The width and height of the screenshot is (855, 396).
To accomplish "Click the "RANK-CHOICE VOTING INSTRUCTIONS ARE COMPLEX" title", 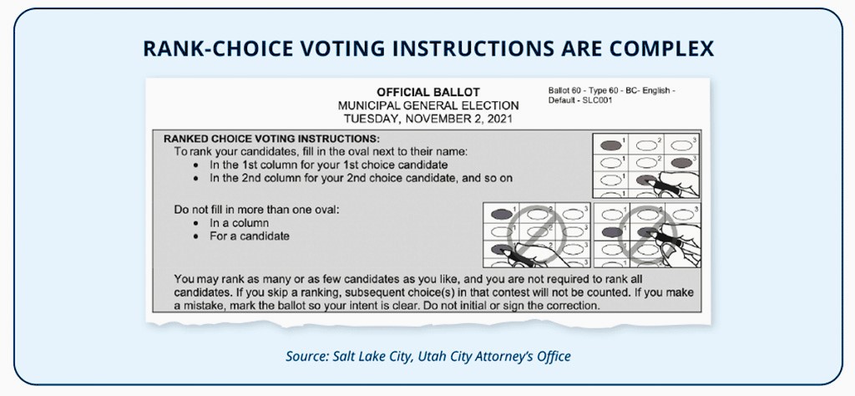I will [x=427, y=48].
